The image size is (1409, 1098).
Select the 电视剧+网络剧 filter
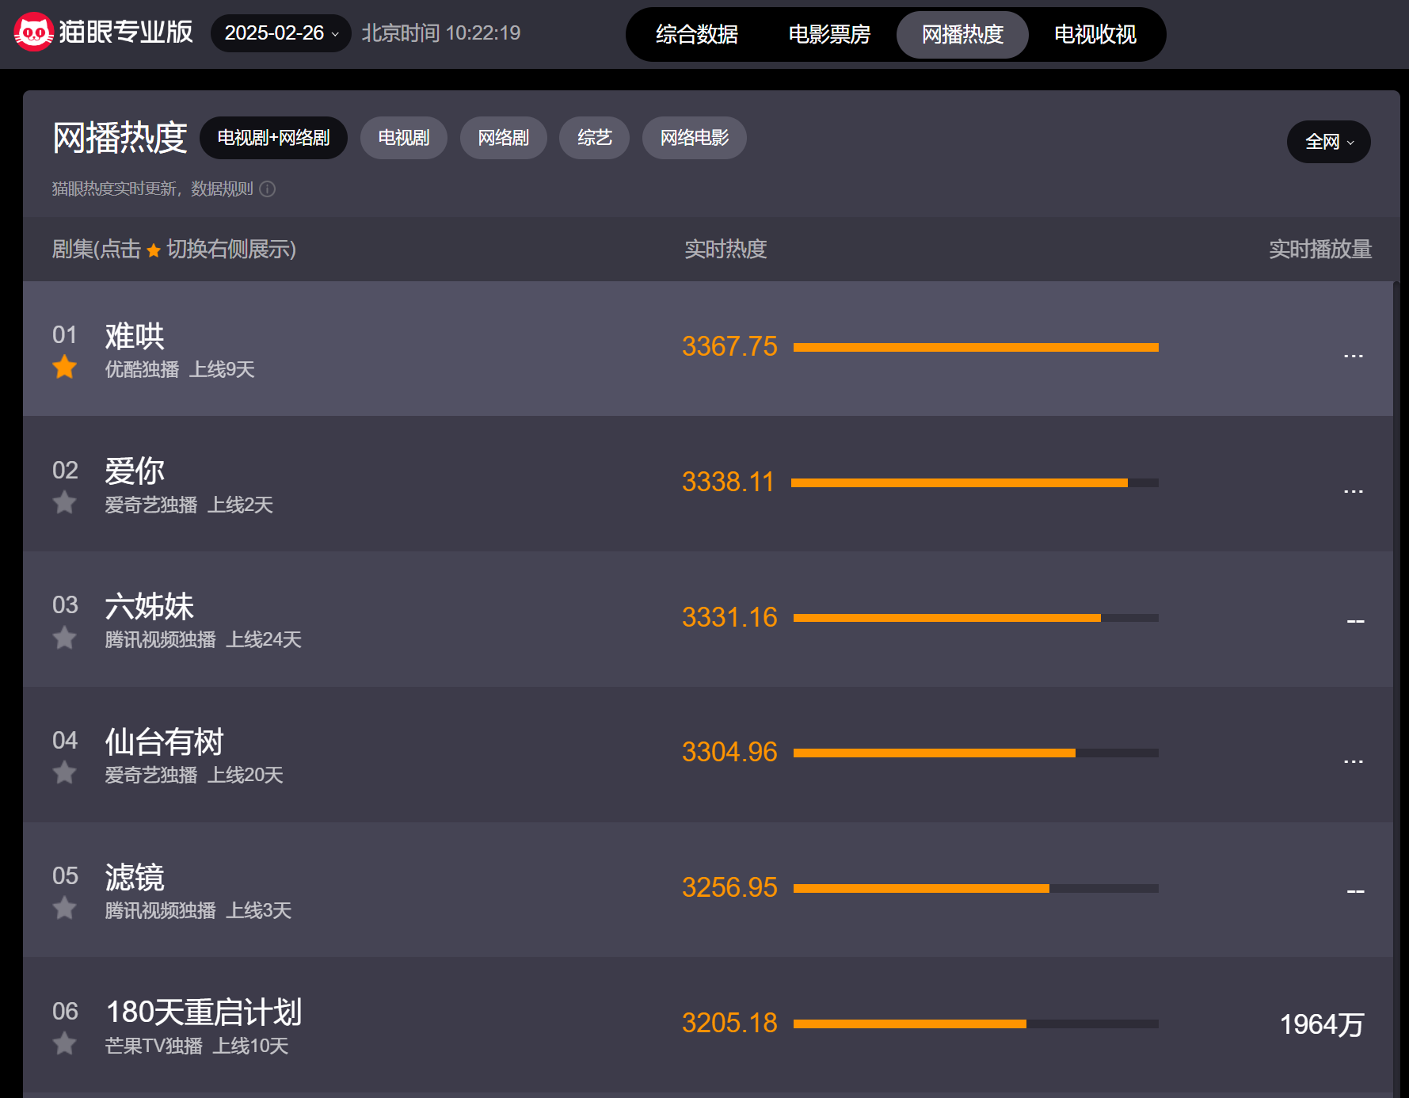tap(273, 138)
